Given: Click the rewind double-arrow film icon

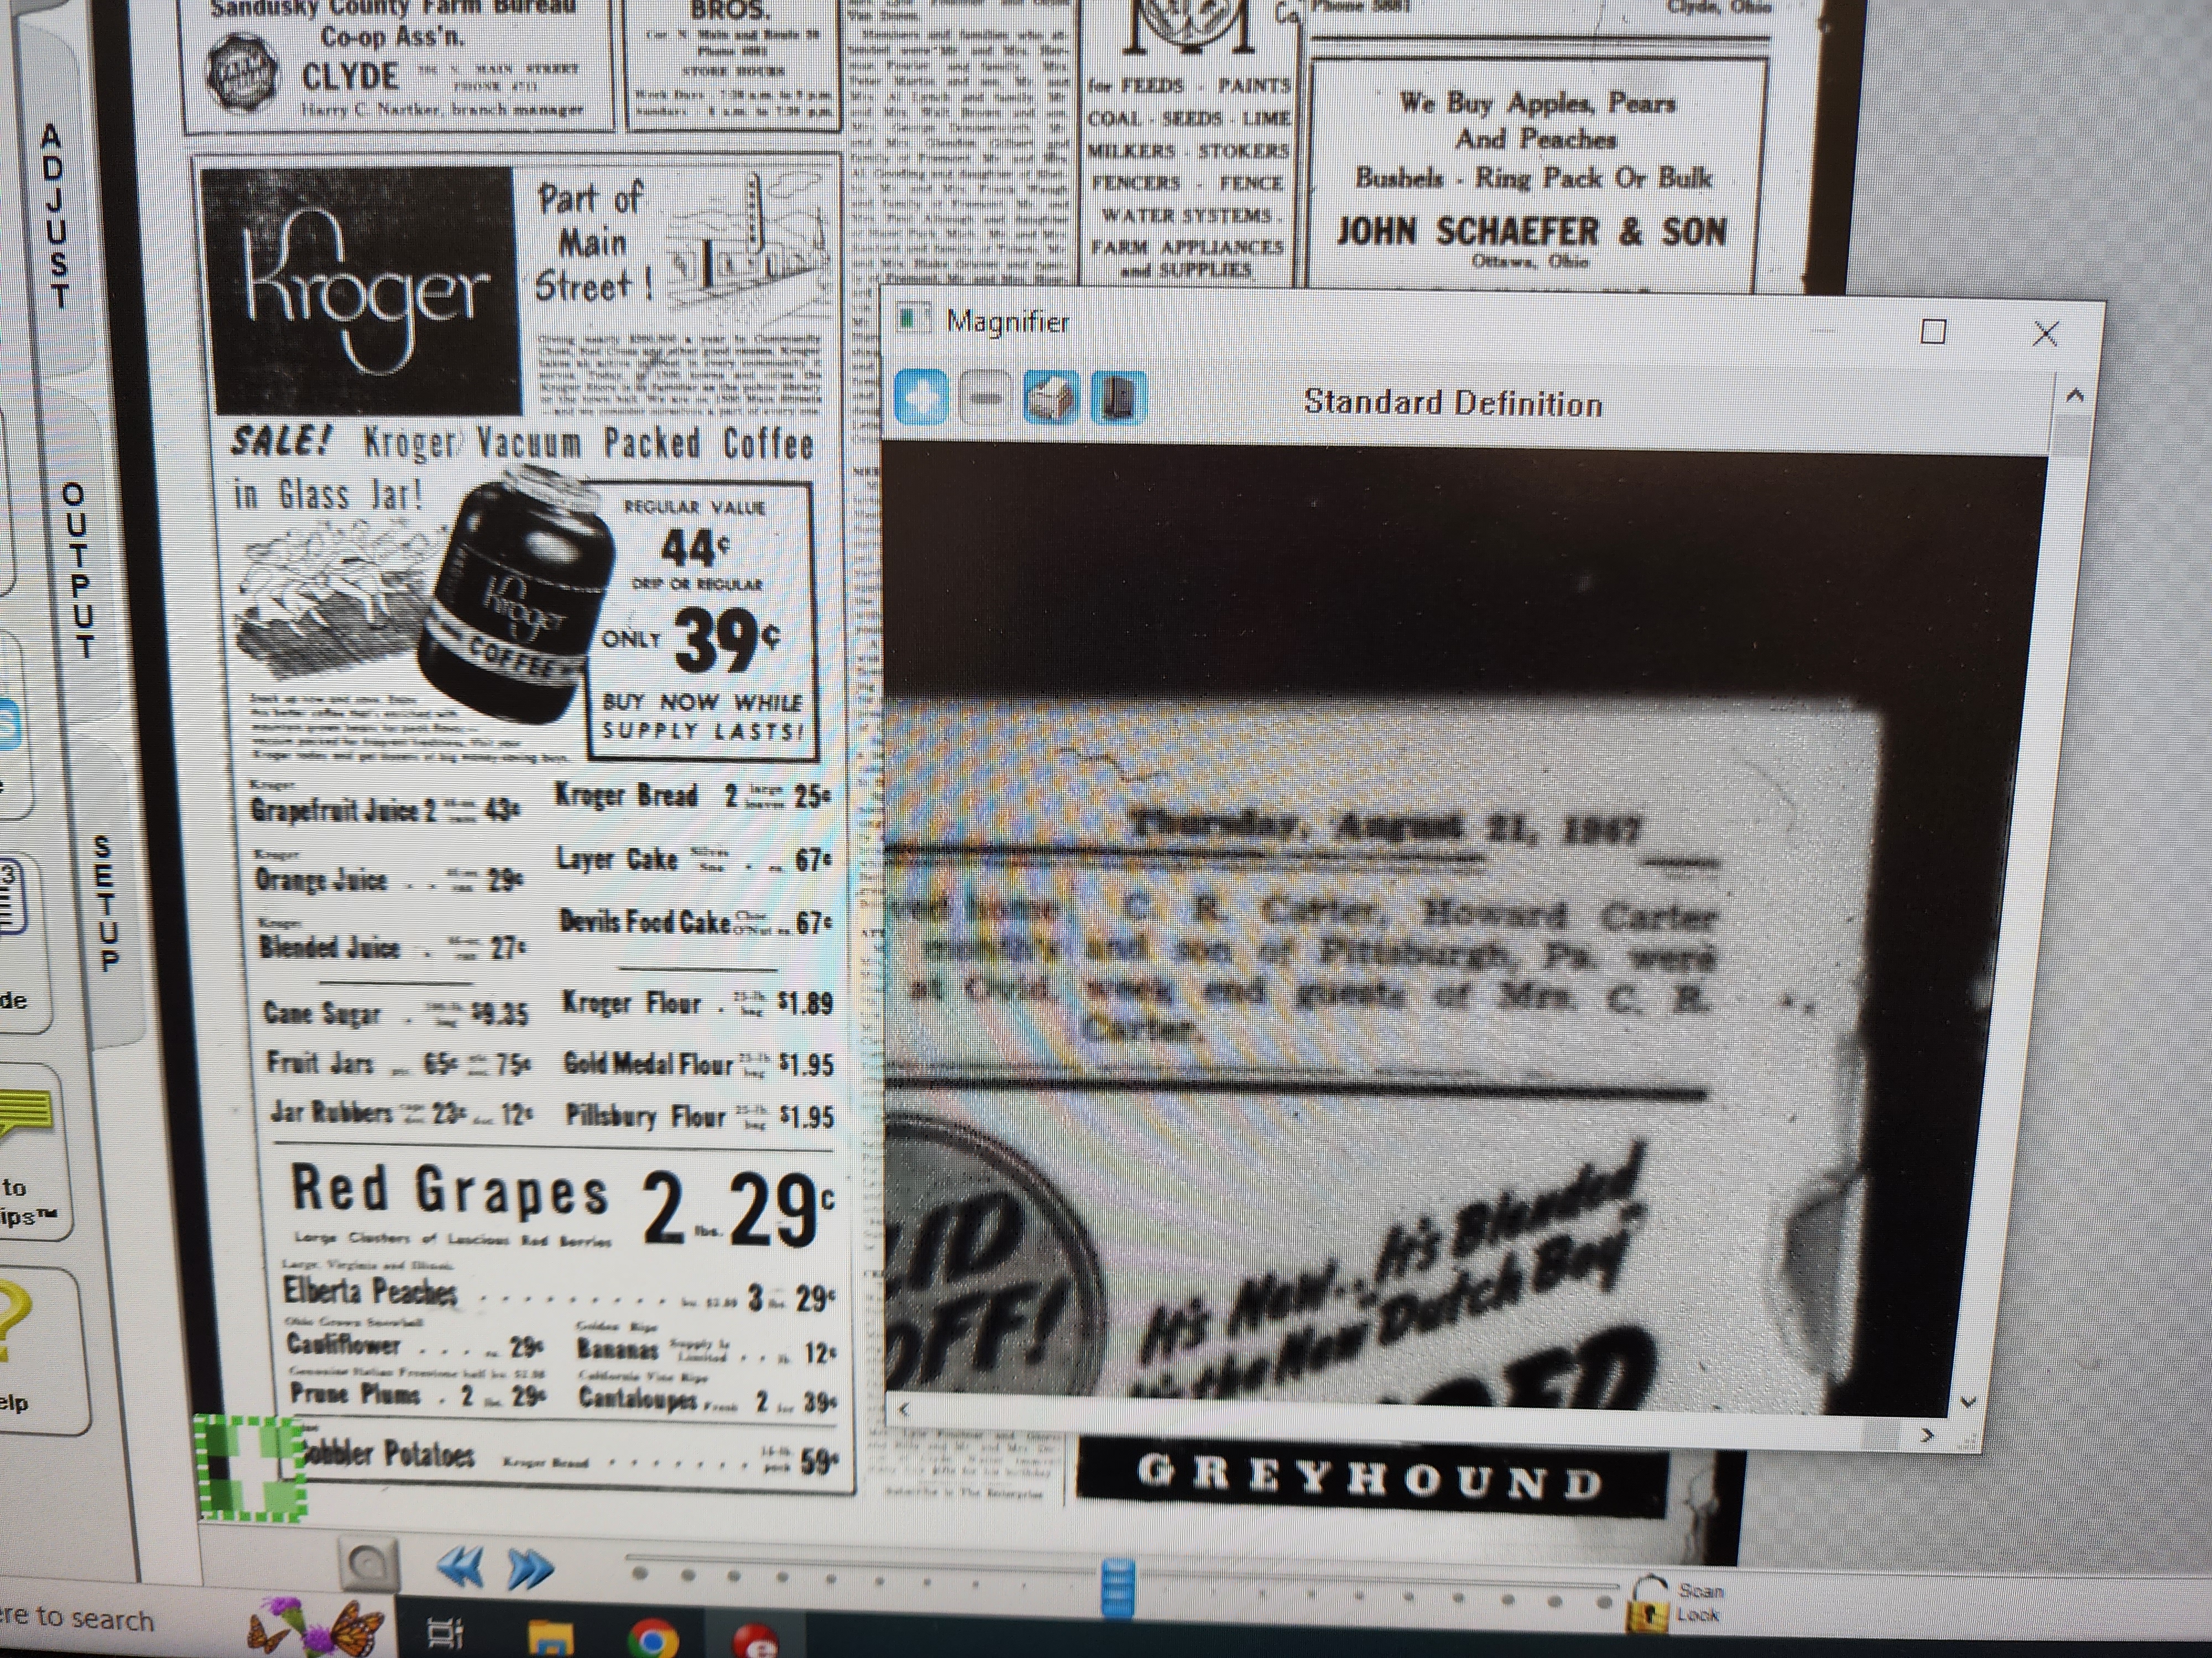Looking at the screenshot, I should [461, 1568].
